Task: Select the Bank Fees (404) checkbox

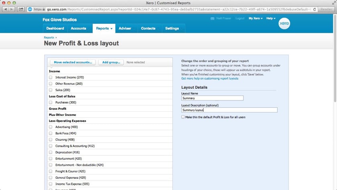Action: 51,133
